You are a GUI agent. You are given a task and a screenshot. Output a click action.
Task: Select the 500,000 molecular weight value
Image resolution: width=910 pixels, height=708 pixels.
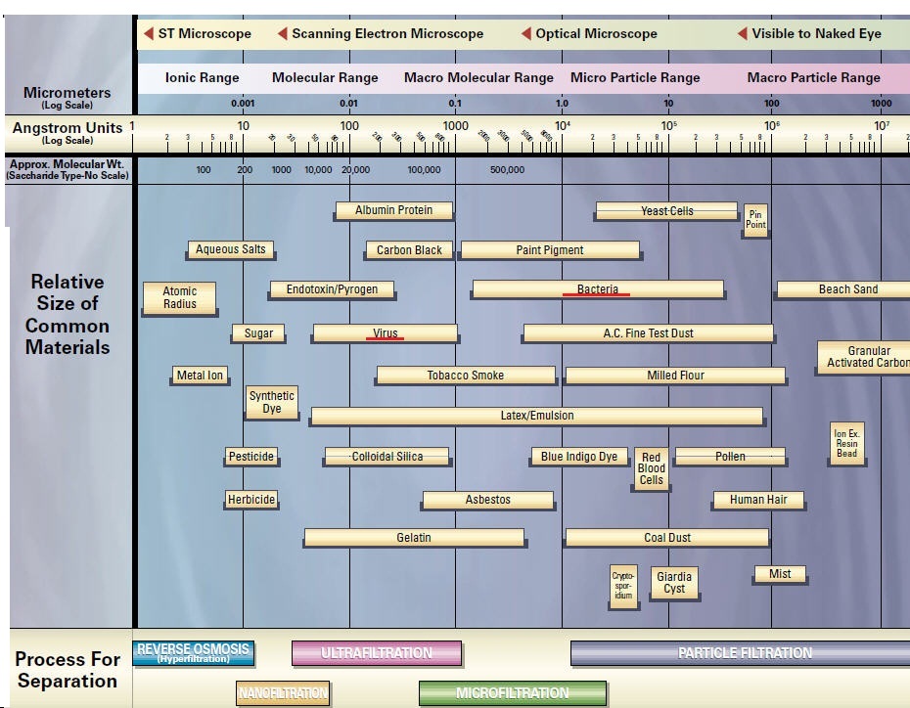[x=507, y=170]
